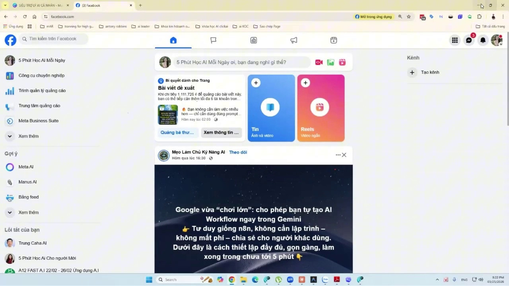The image size is (509, 286).
Task: Click the Facebook search field
Action: coord(54,39)
